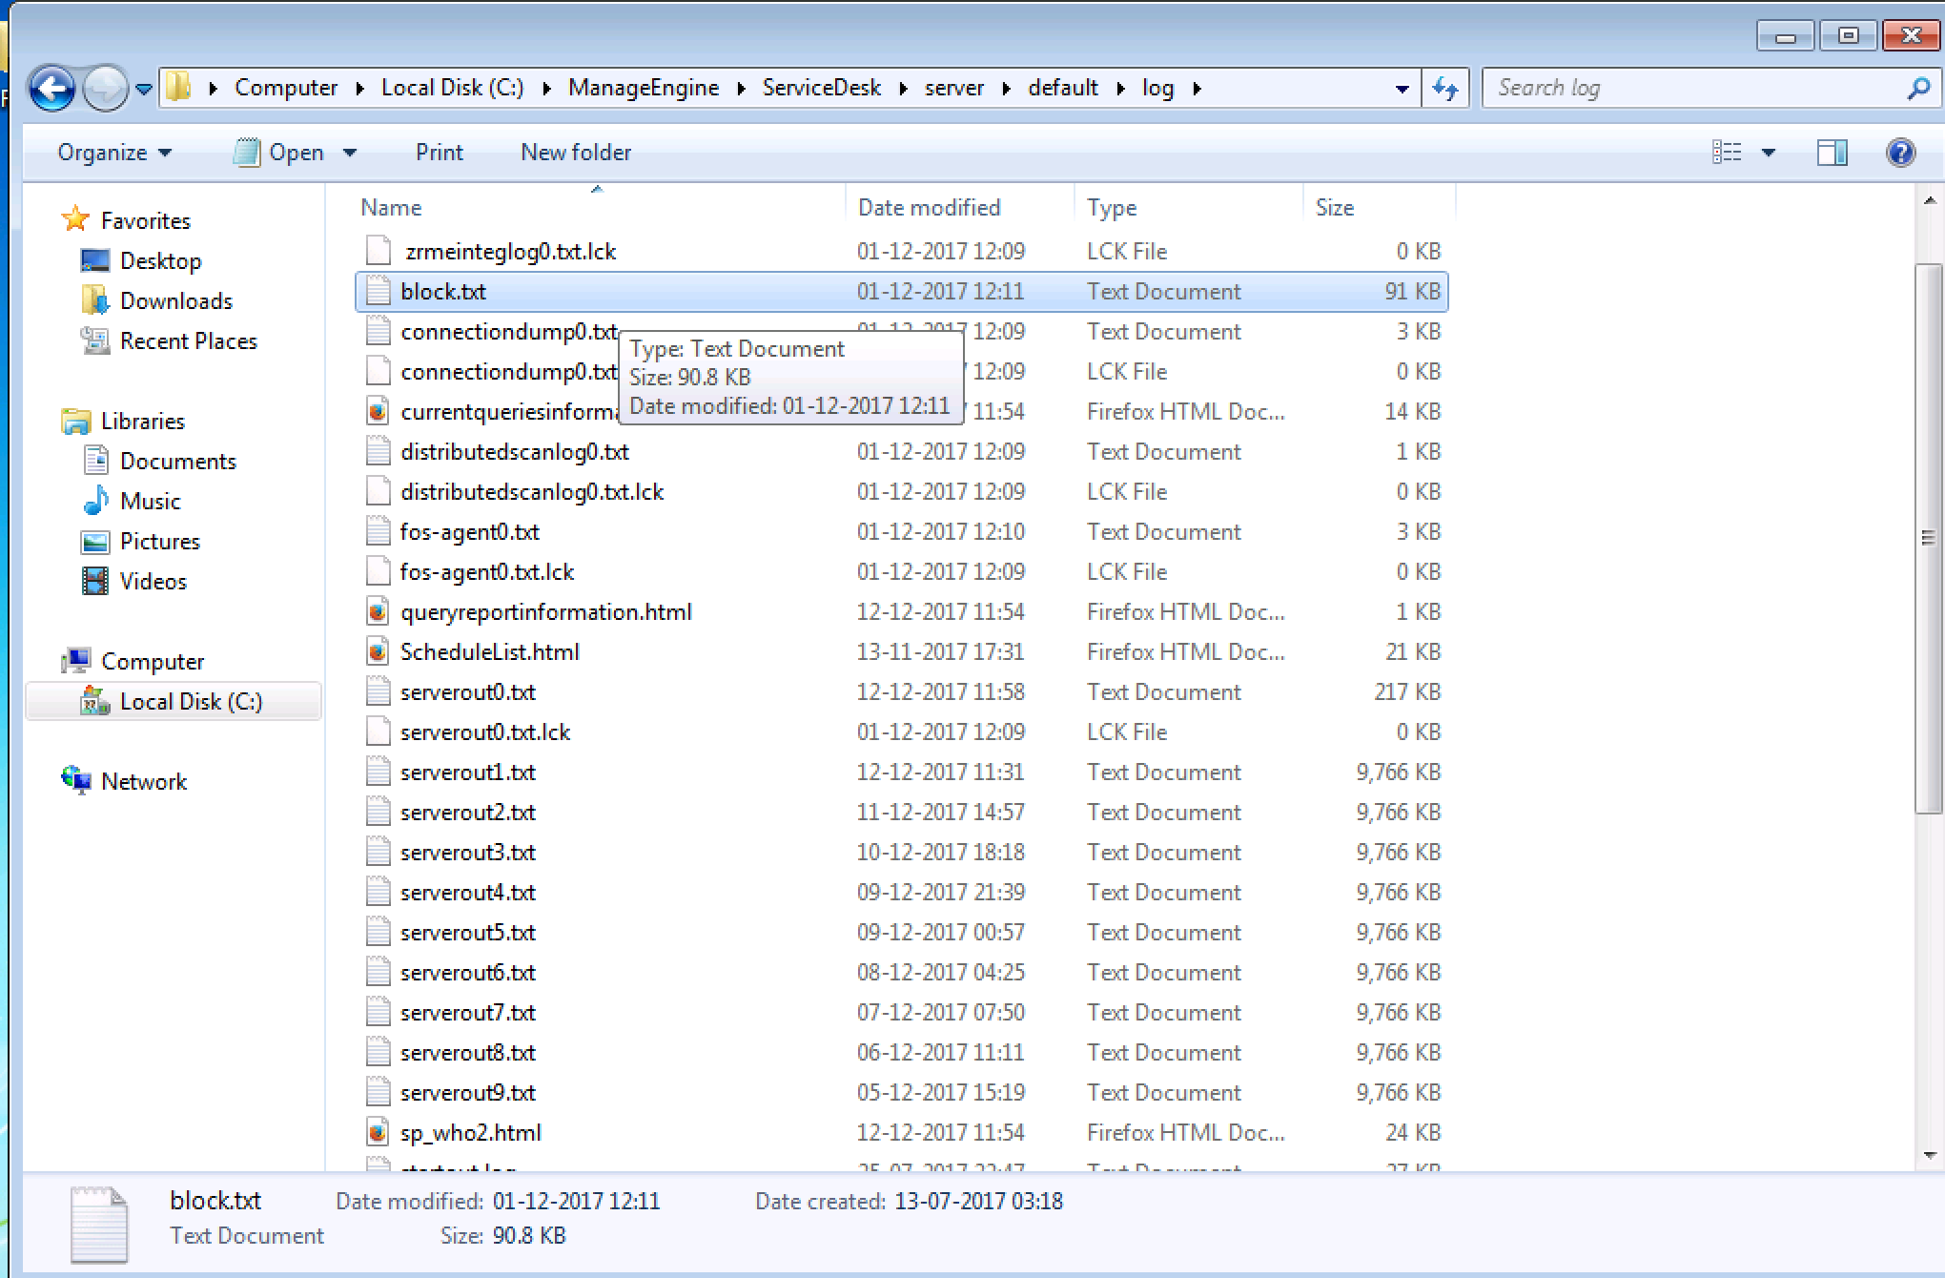This screenshot has height=1278, width=1945.
Task: Navigate to ManageEngine breadcrumb
Action: point(644,88)
